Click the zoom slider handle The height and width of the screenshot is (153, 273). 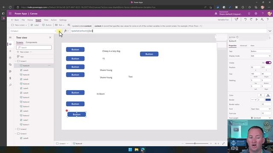(195, 144)
